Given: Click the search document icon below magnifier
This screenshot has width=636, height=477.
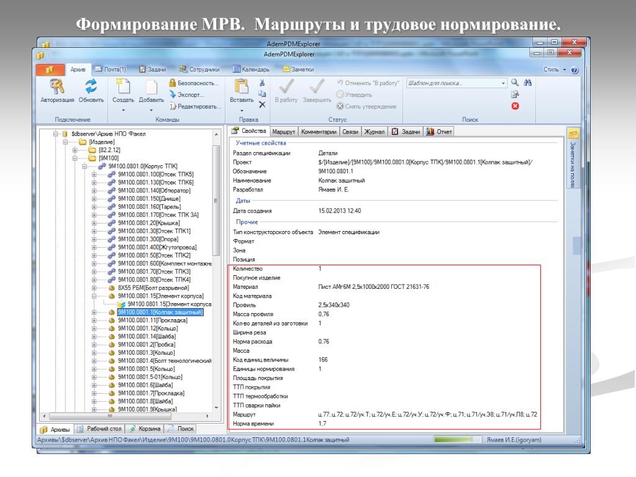Looking at the screenshot, I should tap(515, 94).
